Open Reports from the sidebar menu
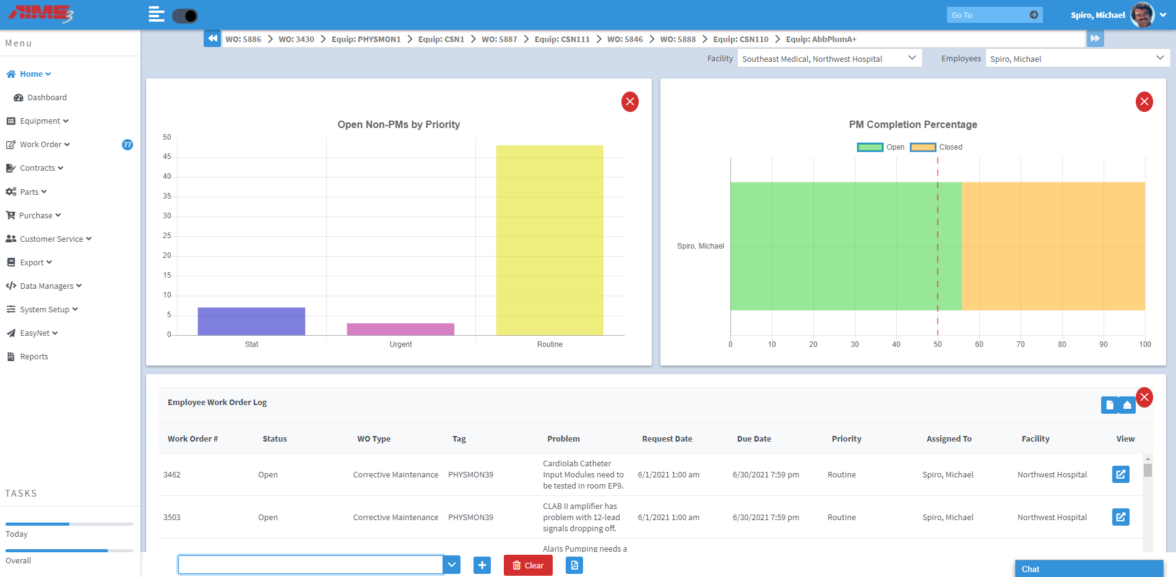The width and height of the screenshot is (1176, 577). coord(34,356)
